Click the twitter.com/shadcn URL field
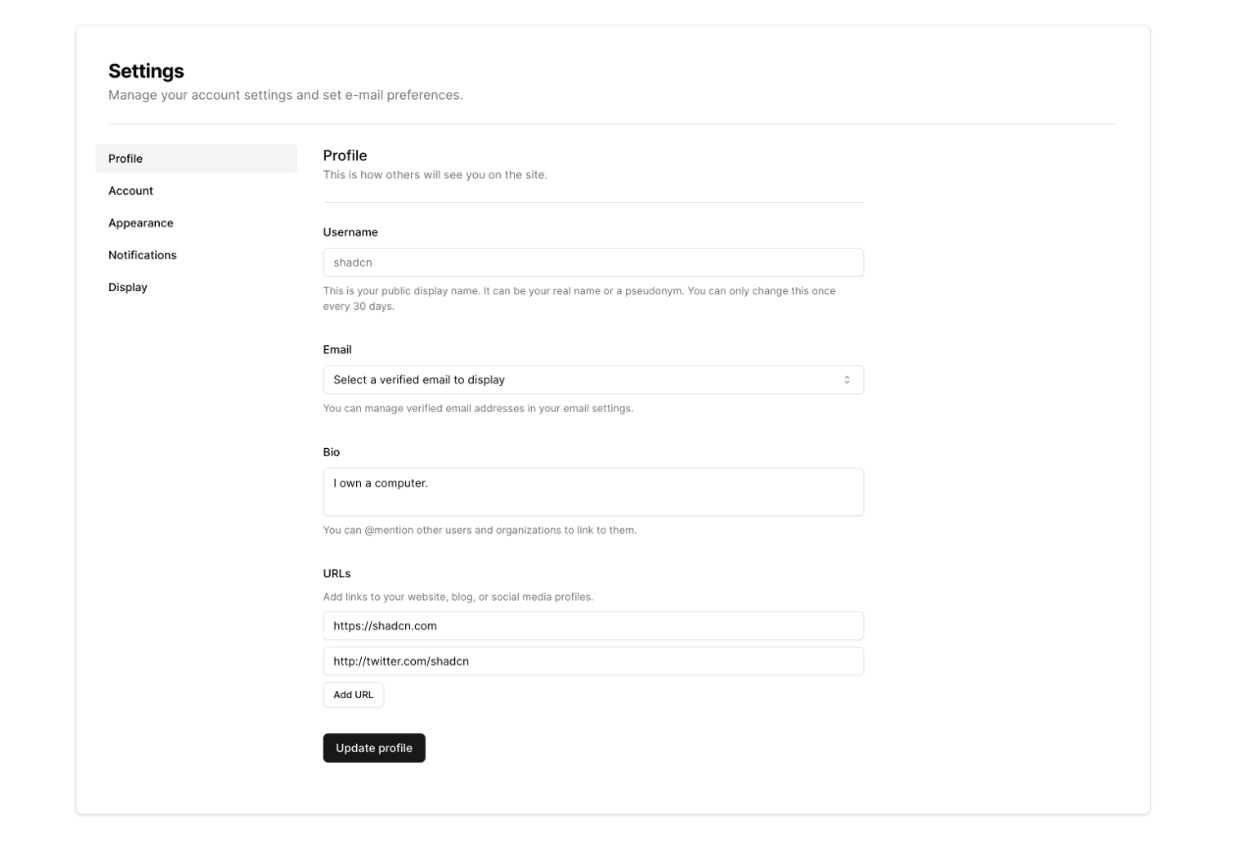This screenshot has height=841, width=1244. [x=593, y=662]
